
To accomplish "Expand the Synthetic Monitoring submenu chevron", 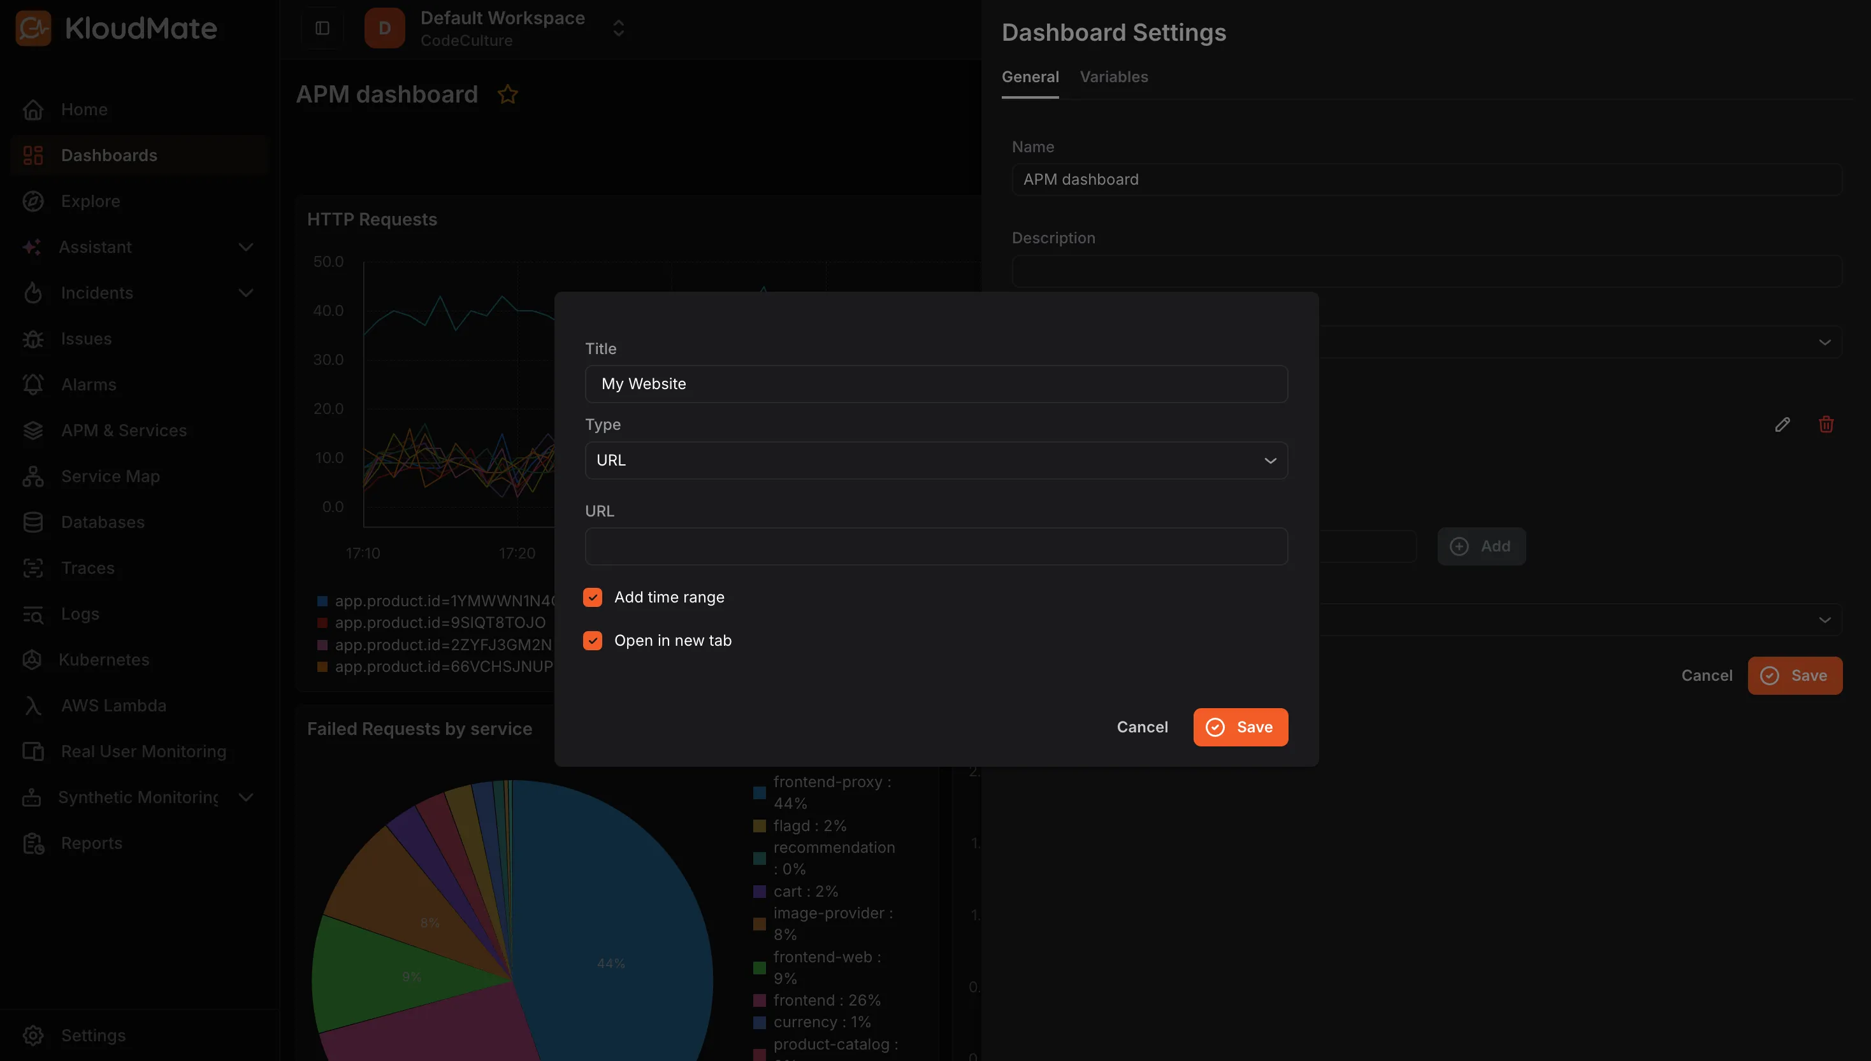I will click(x=247, y=797).
